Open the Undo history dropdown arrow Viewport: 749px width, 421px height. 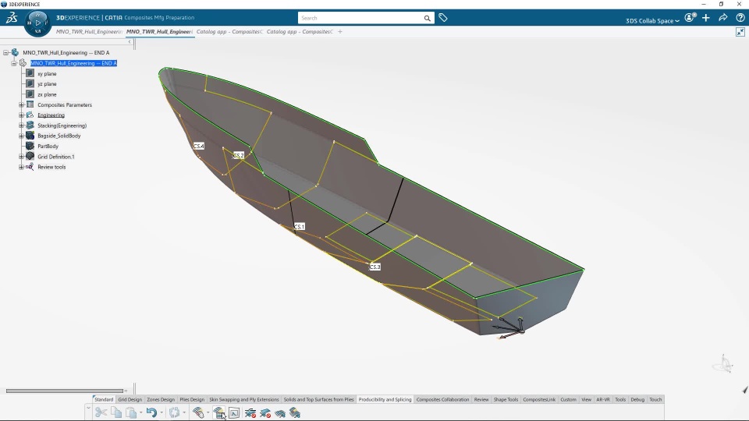point(162,413)
